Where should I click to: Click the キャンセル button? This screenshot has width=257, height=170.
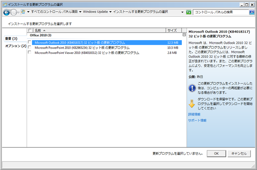[239, 154]
